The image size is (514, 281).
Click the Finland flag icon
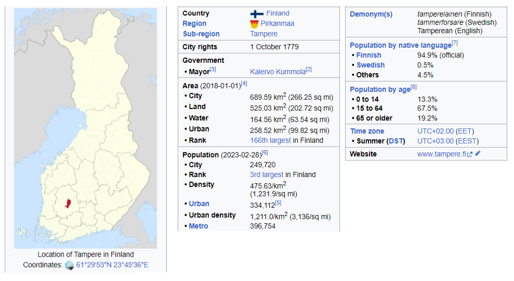tap(257, 14)
